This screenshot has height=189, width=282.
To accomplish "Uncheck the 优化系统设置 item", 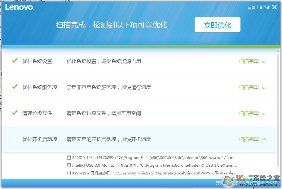I will click(14, 61).
